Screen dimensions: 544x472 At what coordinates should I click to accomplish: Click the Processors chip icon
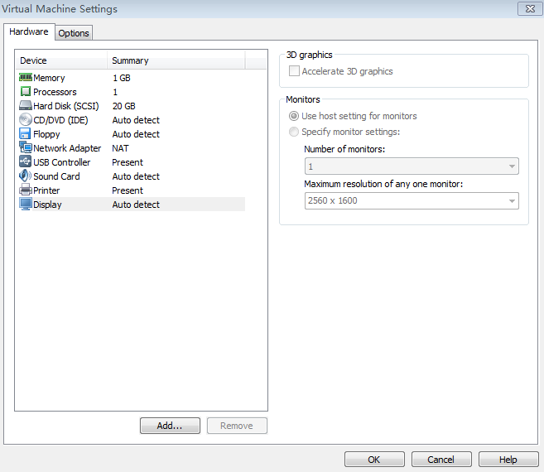tap(26, 91)
